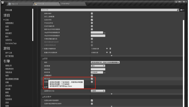Click the sidebar vertical scrollbar
The height and width of the screenshot is (107, 189).
[32, 25]
